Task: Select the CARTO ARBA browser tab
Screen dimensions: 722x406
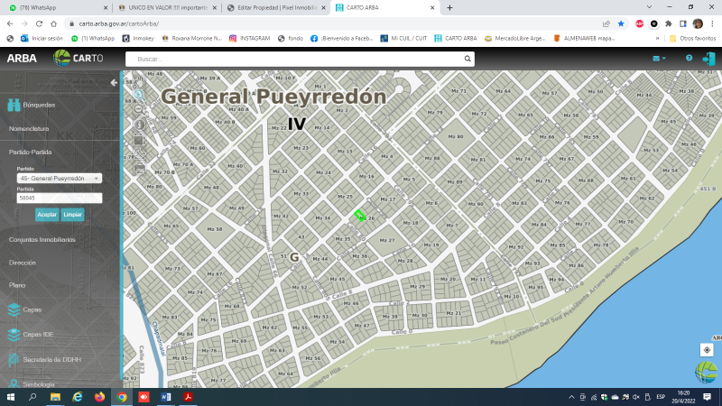Action: [385, 8]
